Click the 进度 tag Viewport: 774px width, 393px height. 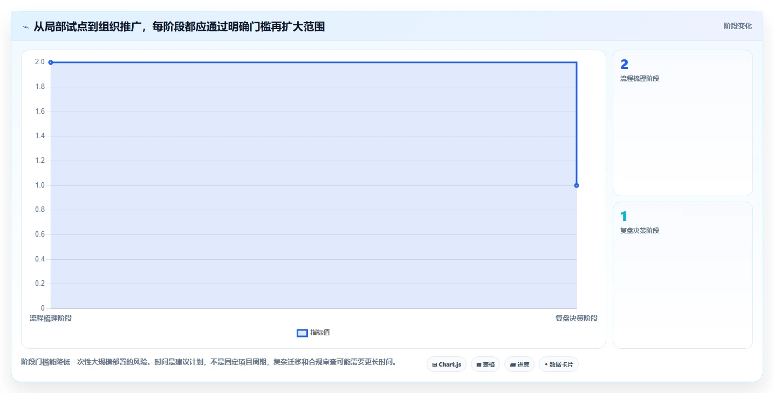click(x=519, y=364)
